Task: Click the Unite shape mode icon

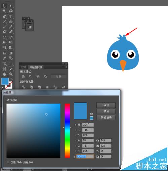Action: tap(23, 77)
